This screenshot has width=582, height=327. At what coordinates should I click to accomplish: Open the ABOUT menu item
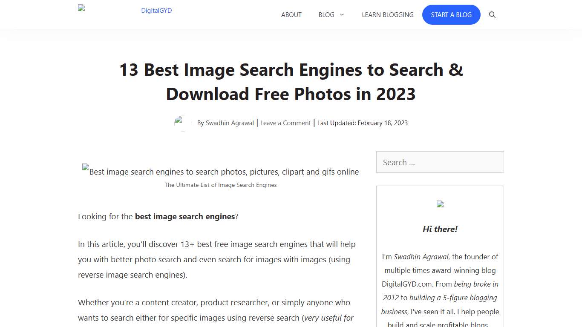[x=291, y=14]
